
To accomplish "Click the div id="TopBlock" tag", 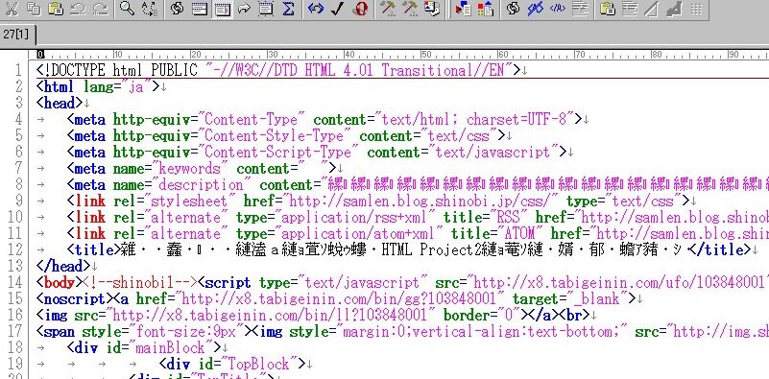I will coord(232,364).
